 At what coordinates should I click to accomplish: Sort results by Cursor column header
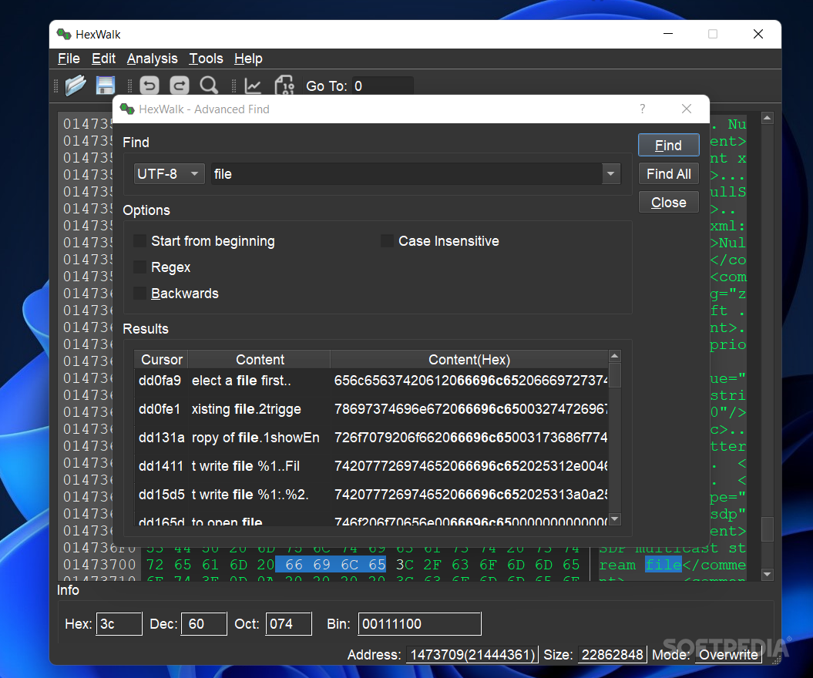tap(161, 359)
